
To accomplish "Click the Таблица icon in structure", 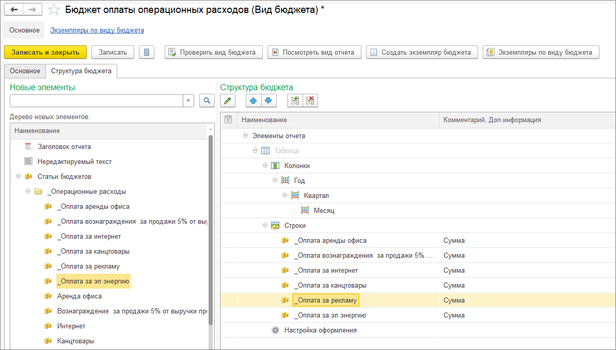I will [x=265, y=151].
